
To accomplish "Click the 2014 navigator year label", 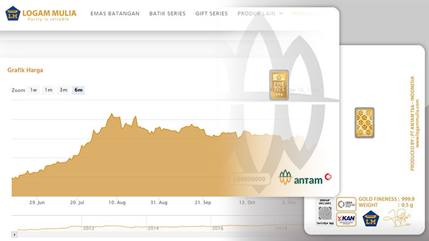I will point(153,228).
